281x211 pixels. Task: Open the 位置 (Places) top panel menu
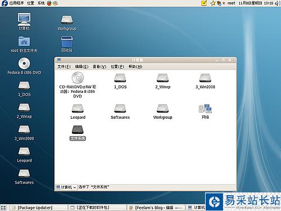coord(30,3)
